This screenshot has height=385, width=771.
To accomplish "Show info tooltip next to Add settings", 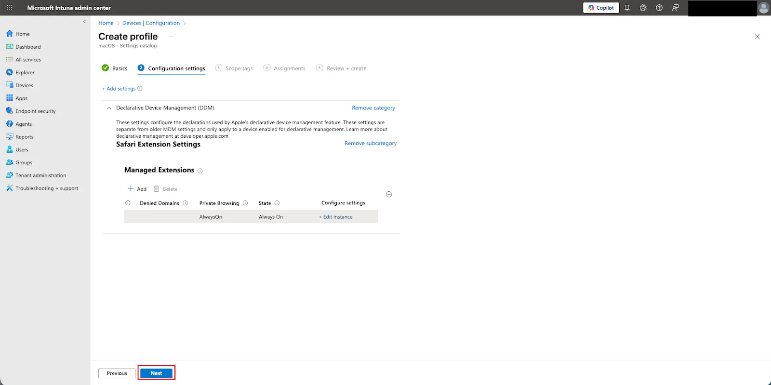I will [140, 89].
